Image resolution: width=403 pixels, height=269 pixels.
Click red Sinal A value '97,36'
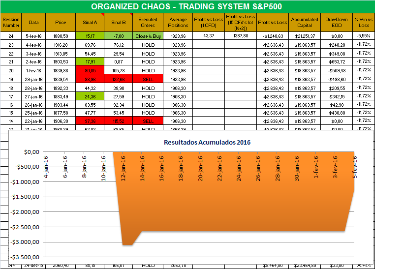[x=90, y=121]
